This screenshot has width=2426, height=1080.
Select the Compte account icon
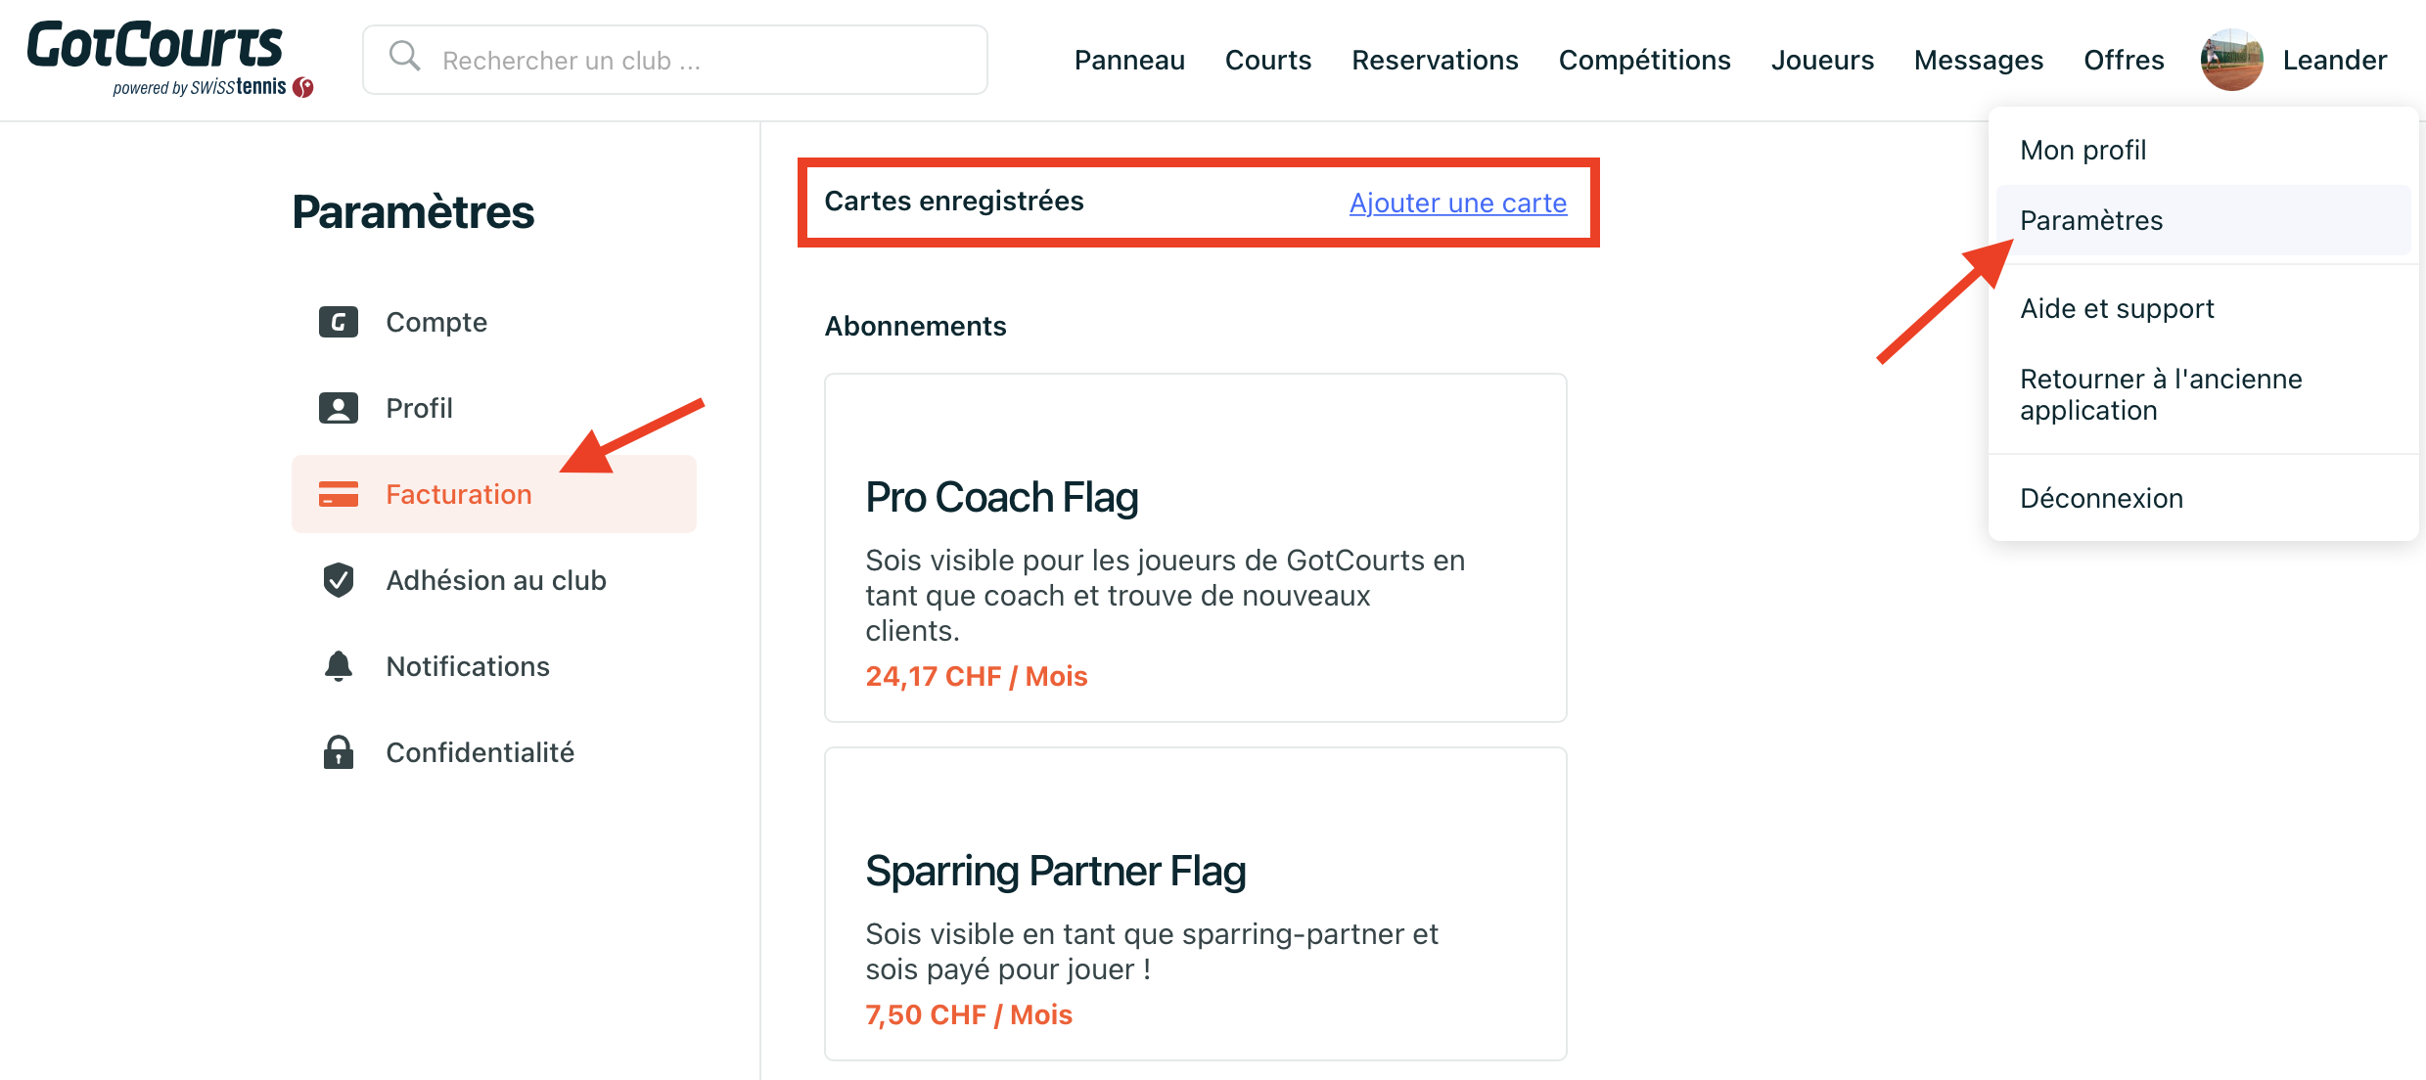[x=339, y=322]
